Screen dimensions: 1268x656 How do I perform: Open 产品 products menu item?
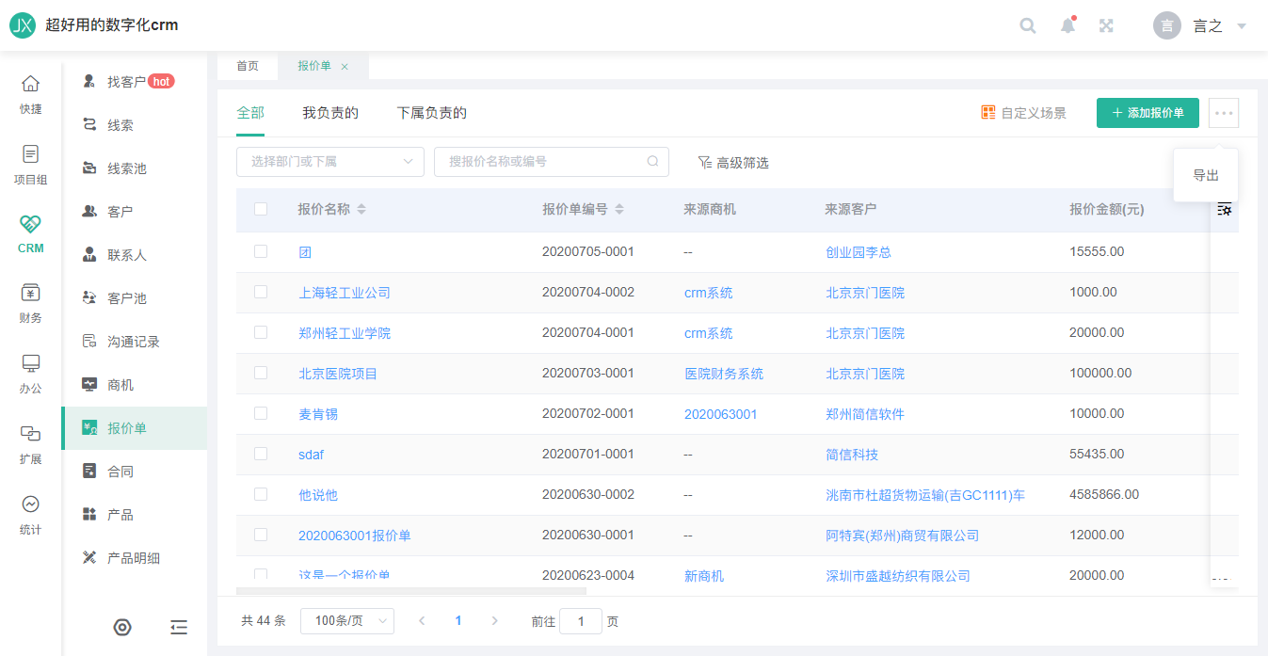(x=135, y=515)
